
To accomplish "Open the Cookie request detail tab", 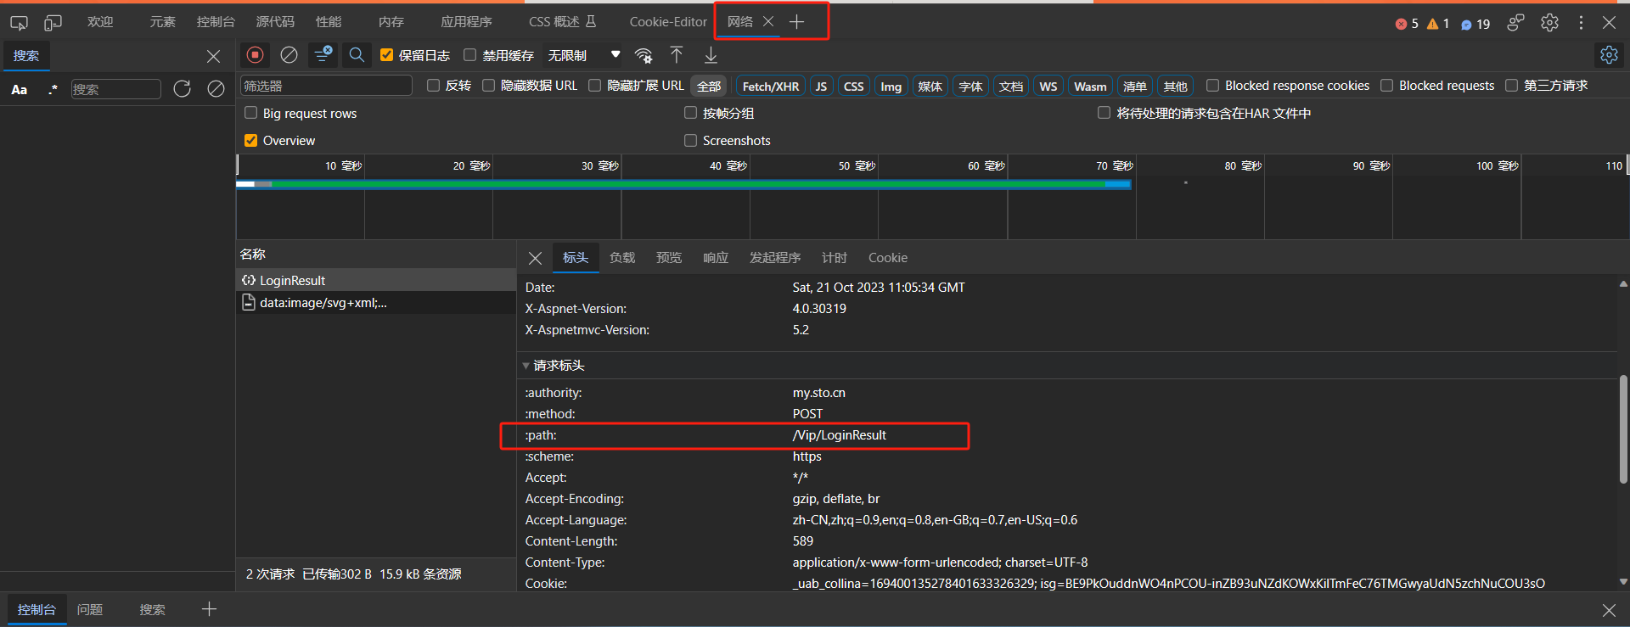I will click(888, 258).
